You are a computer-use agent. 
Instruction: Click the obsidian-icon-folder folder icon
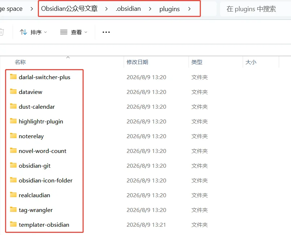(x=13, y=180)
